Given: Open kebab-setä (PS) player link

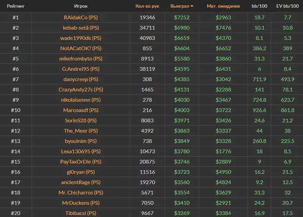Looking at the screenshot, I should (x=81, y=28).
